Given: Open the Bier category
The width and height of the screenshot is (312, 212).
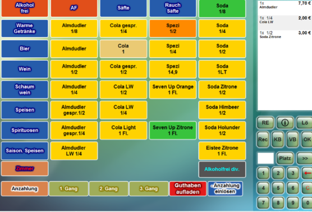Looking at the screenshot, I should point(25,49).
